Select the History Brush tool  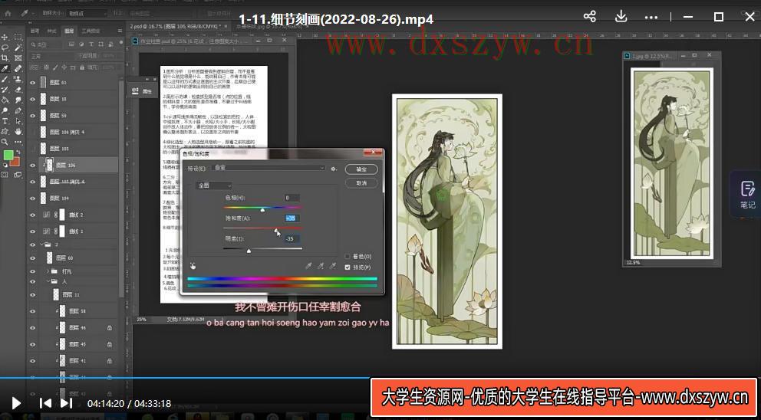pyautogui.click(x=5, y=90)
